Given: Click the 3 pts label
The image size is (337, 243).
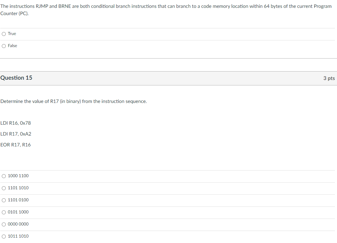Looking at the screenshot, I should point(329,78).
